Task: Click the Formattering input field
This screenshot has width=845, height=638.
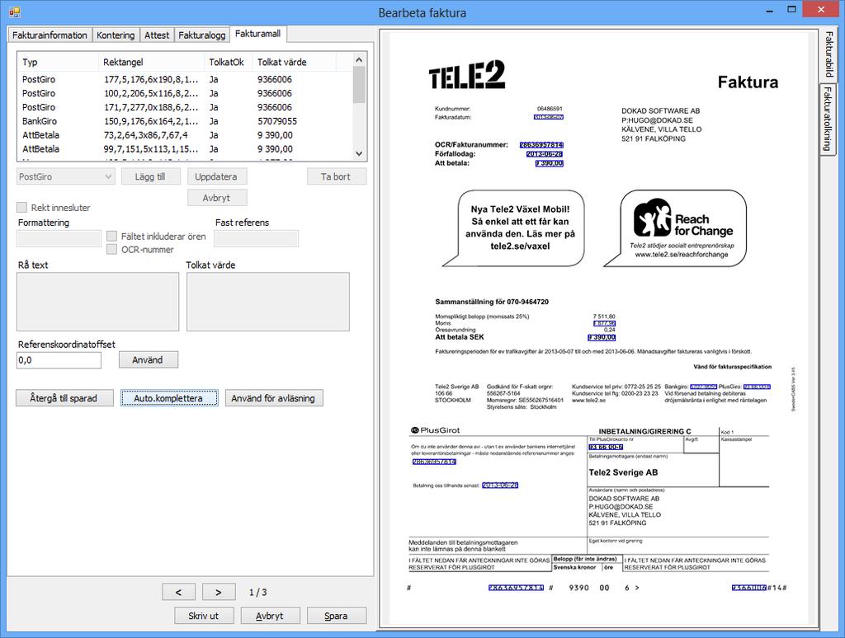Action: pyautogui.click(x=59, y=238)
